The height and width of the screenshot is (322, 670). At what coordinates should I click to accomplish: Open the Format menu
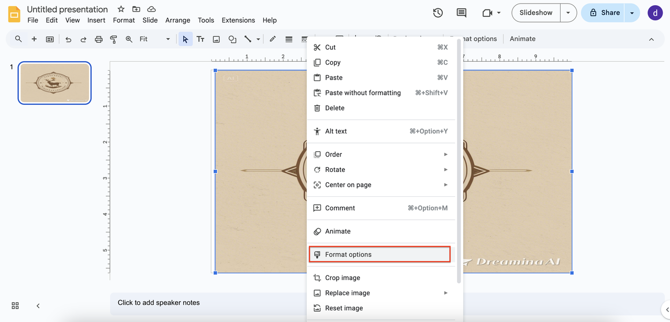click(124, 20)
